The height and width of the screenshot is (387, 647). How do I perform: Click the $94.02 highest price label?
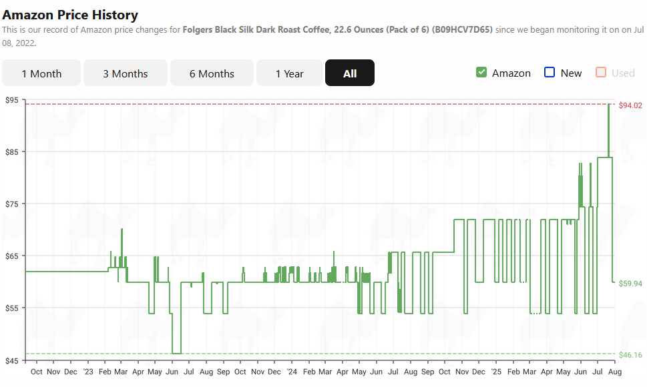[630, 105]
